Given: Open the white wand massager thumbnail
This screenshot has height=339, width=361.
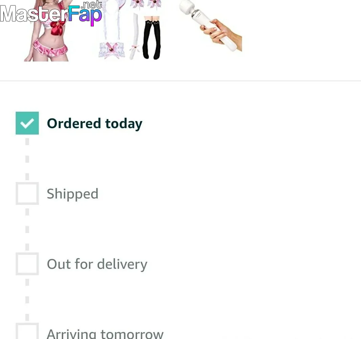Looking at the screenshot, I should (x=210, y=26).
